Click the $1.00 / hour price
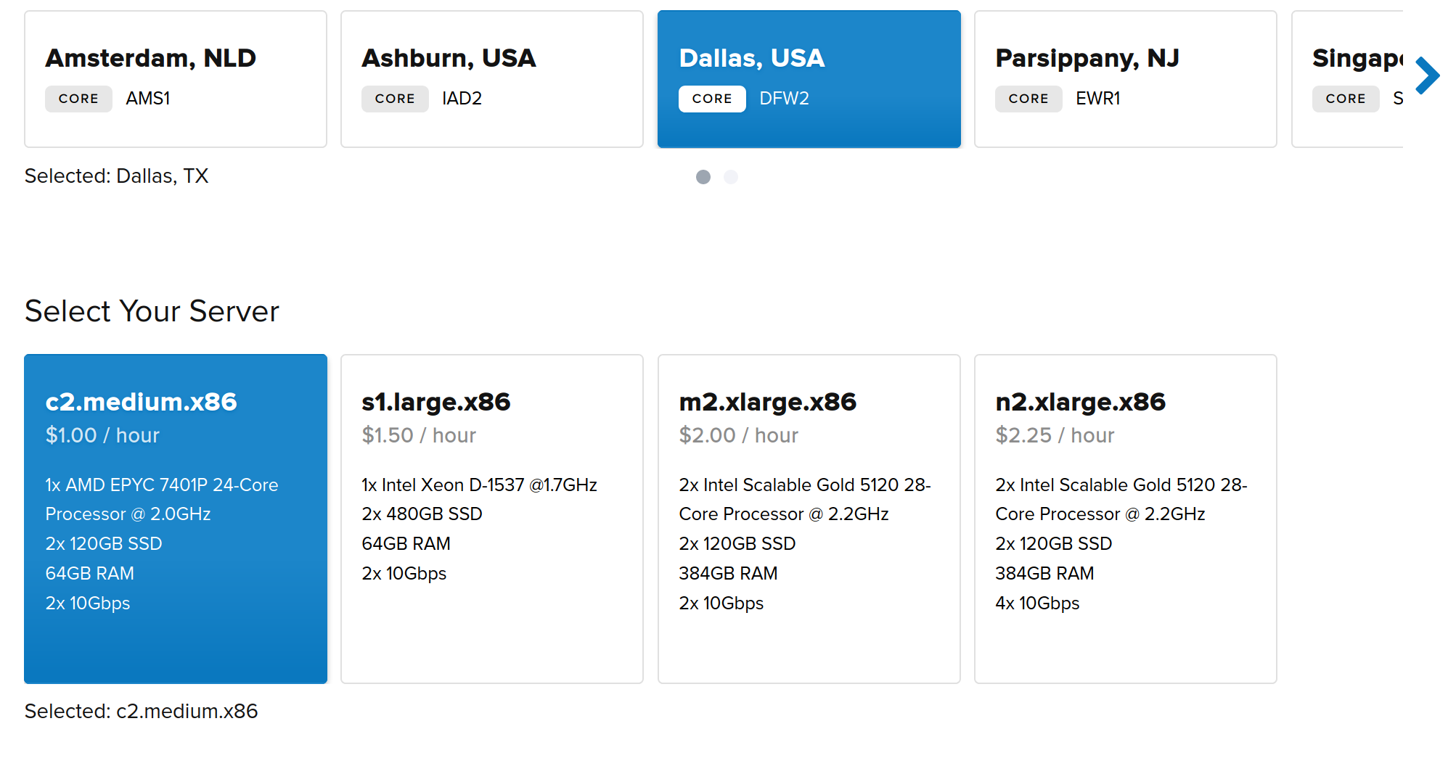 pyautogui.click(x=102, y=435)
